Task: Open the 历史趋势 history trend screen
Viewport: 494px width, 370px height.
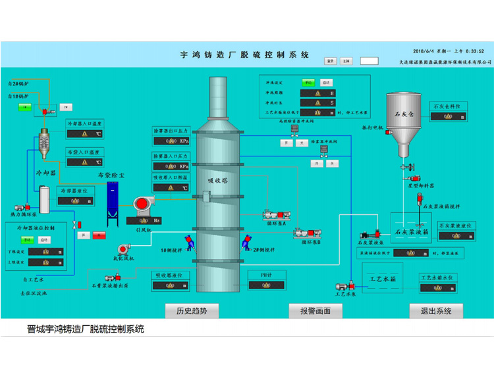Action: coord(192,311)
